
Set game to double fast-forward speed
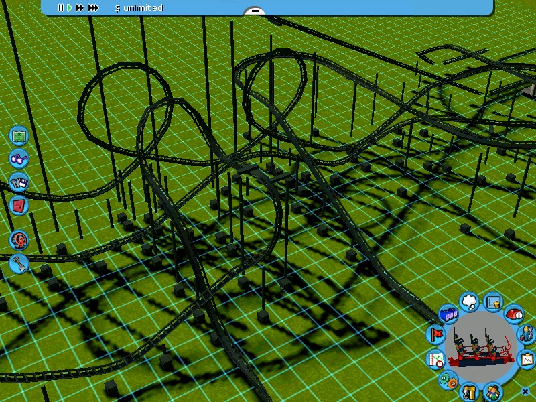click(80, 8)
